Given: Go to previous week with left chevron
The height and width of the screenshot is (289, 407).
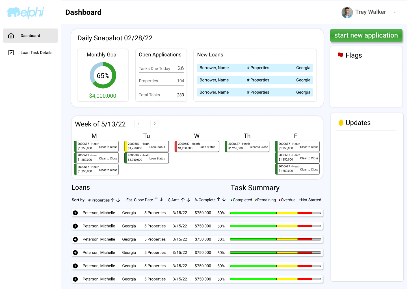Looking at the screenshot, I should tap(139, 124).
